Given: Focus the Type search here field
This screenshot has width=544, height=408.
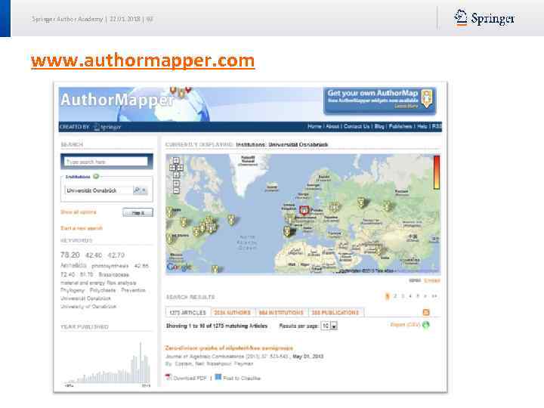Looking at the screenshot, I should coord(107,162).
